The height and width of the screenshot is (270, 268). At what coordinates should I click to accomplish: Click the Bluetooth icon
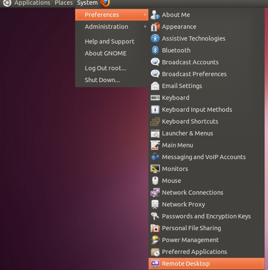pyautogui.click(x=155, y=50)
